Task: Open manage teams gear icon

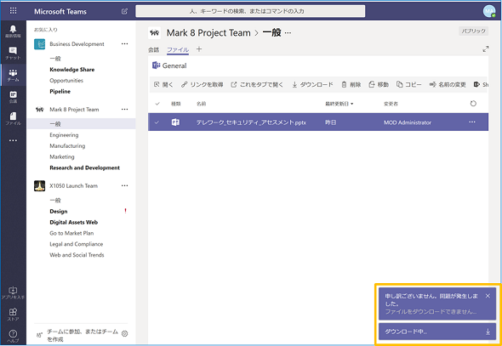Action: (125, 333)
